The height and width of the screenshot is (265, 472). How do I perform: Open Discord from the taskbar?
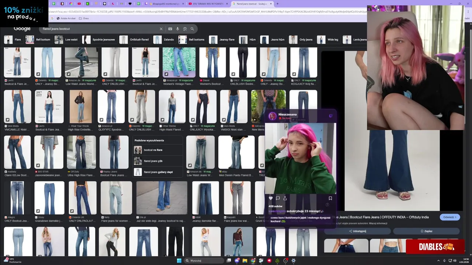[x=237, y=261]
